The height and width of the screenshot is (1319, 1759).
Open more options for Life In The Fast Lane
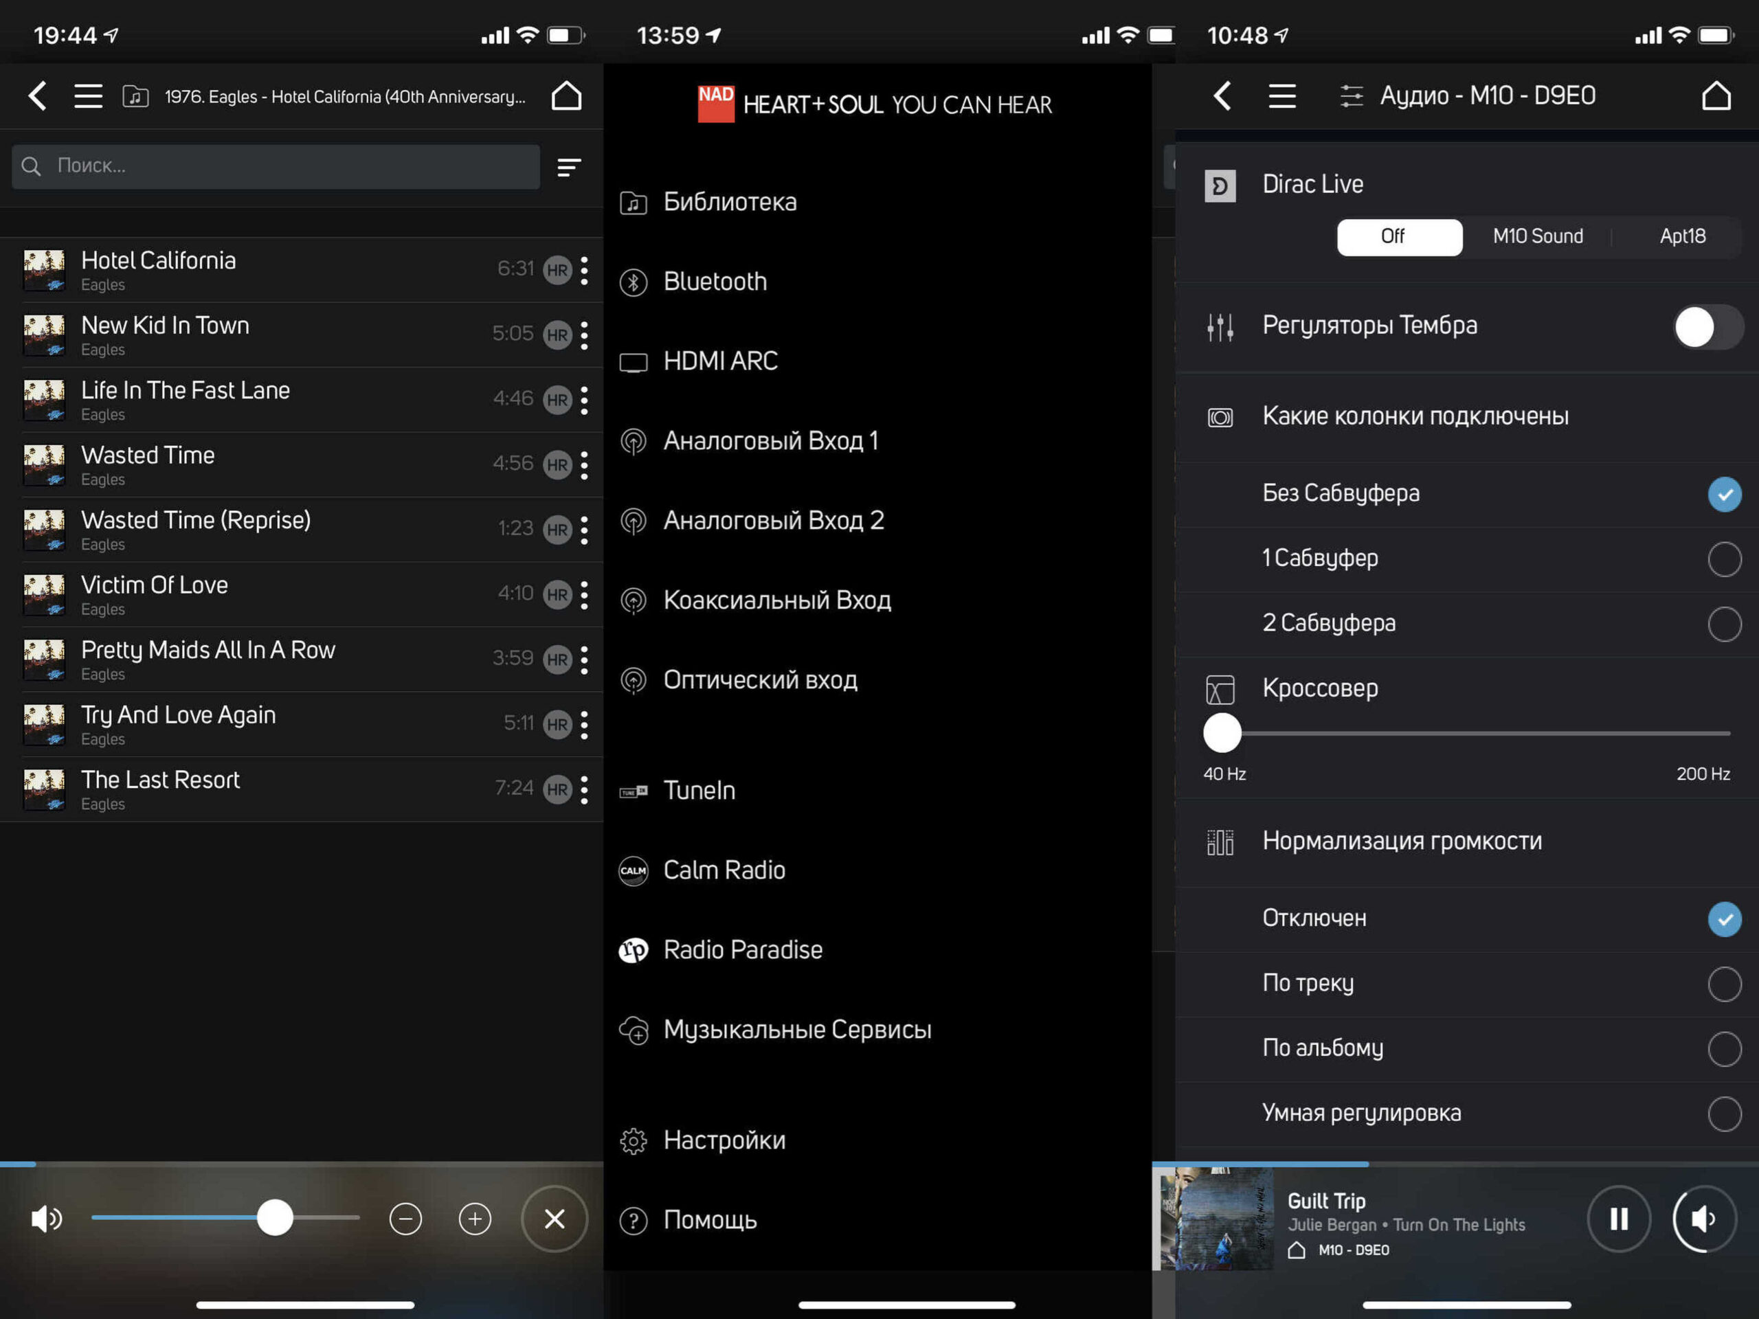[x=585, y=400]
